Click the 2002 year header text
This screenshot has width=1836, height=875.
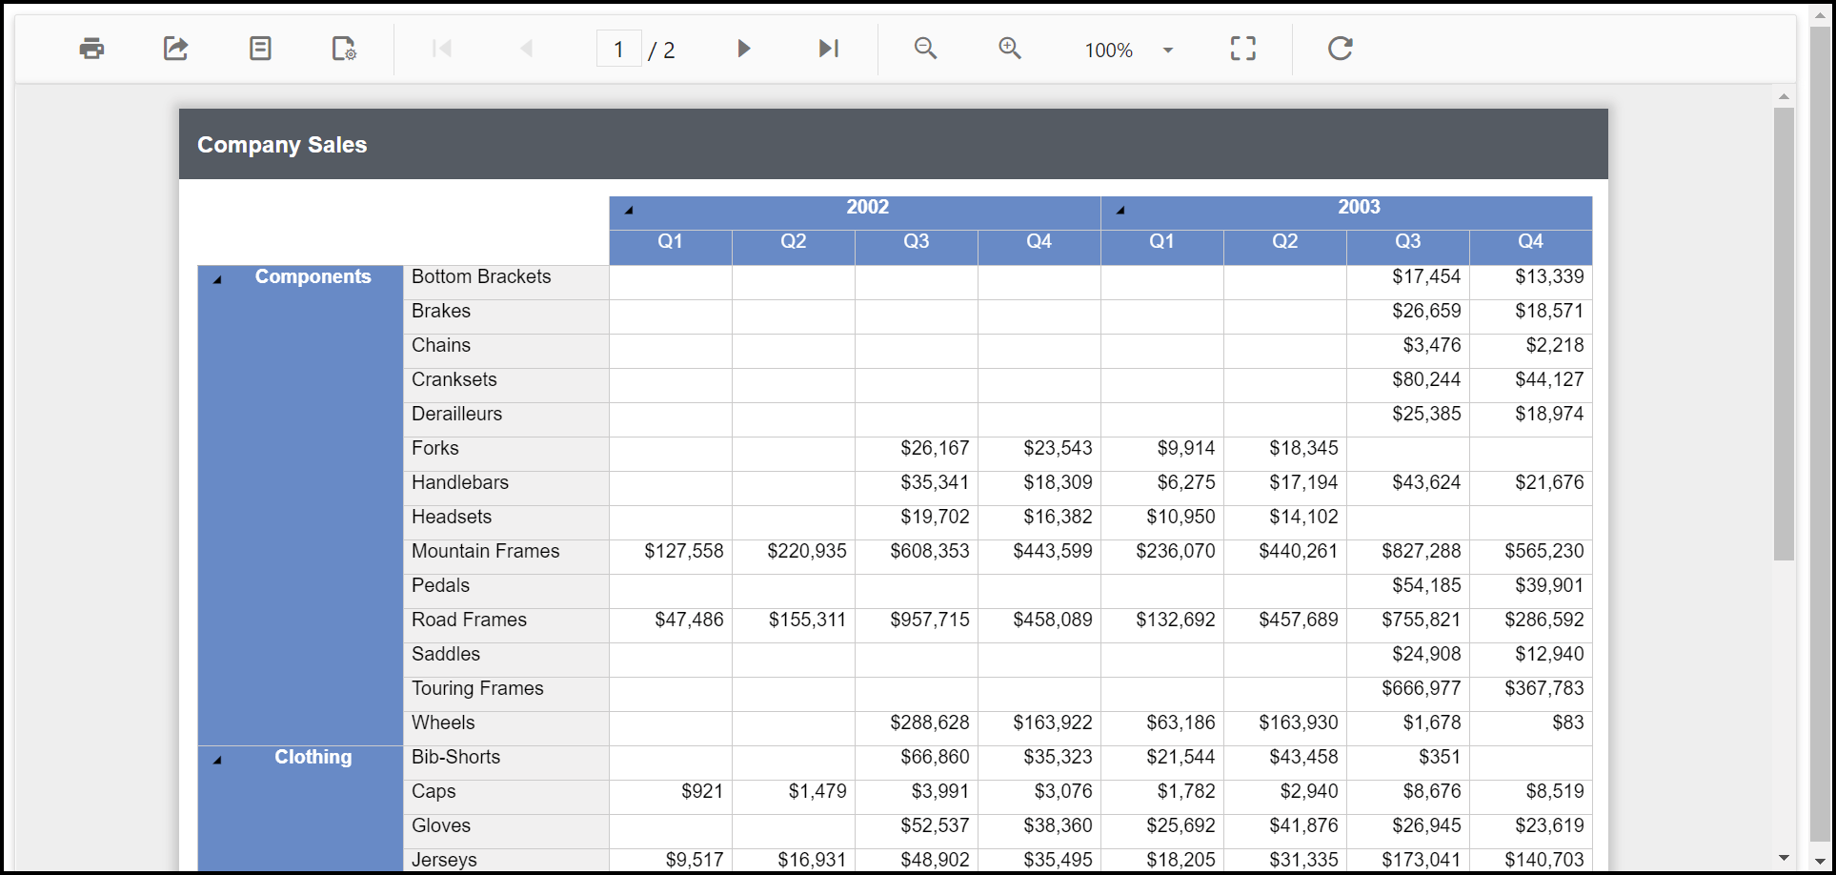867,207
